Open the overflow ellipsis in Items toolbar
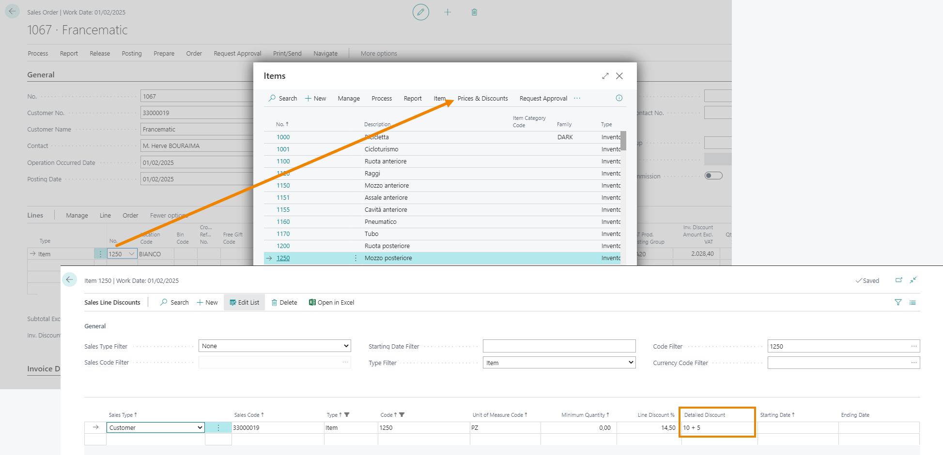The image size is (943, 455). click(577, 98)
